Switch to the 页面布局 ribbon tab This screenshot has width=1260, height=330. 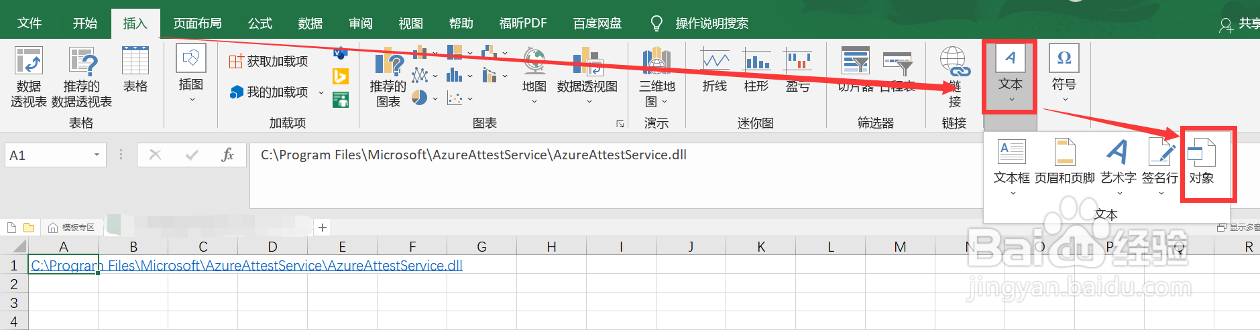pos(197,23)
